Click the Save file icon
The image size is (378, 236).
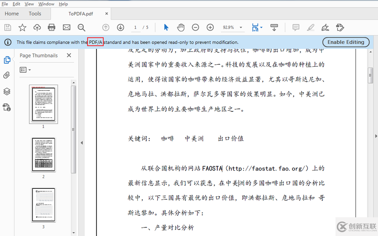tap(8, 28)
